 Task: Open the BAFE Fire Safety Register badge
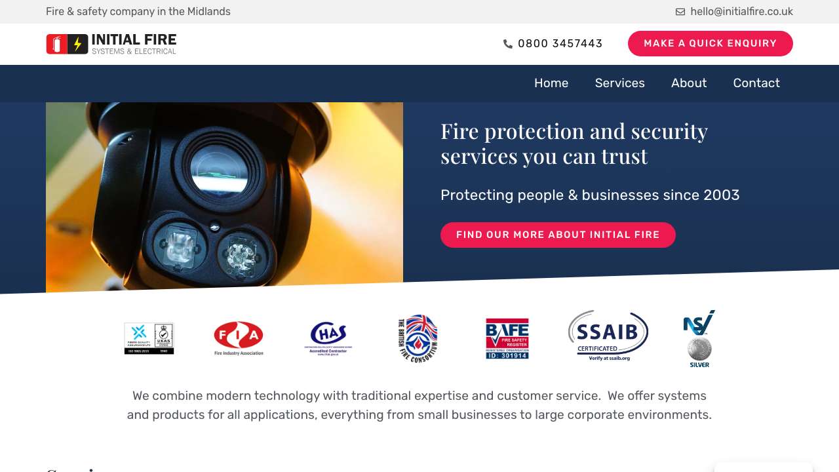coord(507,338)
